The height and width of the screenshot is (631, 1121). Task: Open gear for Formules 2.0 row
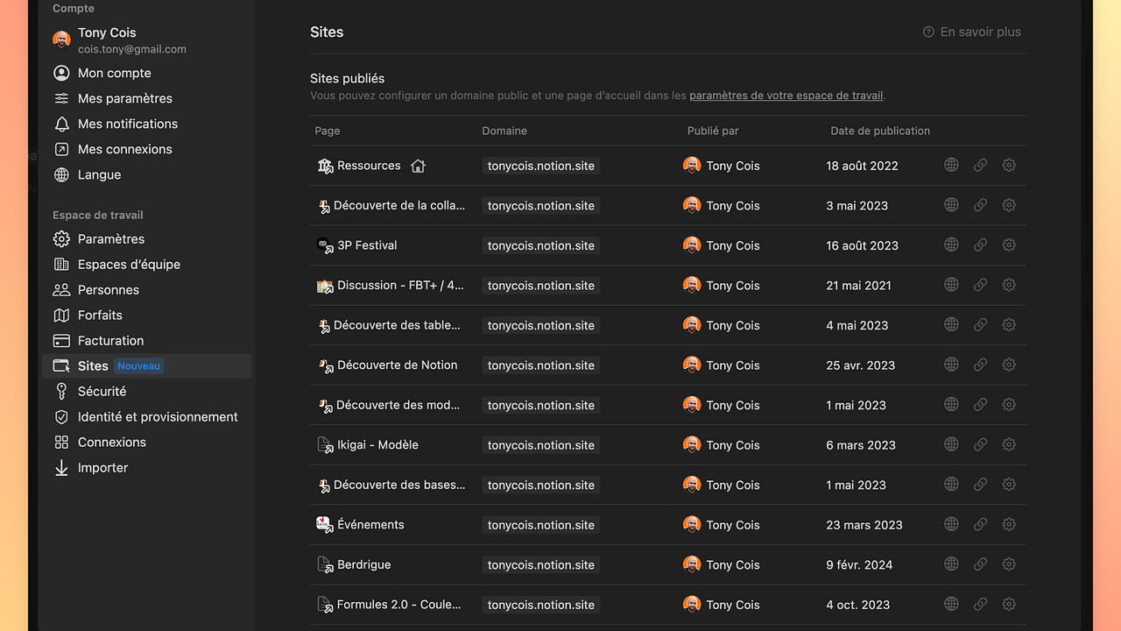click(1009, 604)
